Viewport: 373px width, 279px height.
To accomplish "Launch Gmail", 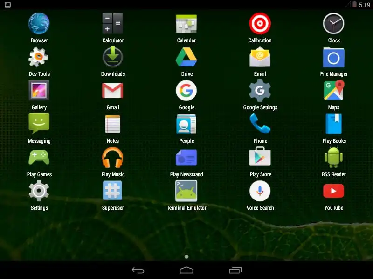I will pos(113,90).
